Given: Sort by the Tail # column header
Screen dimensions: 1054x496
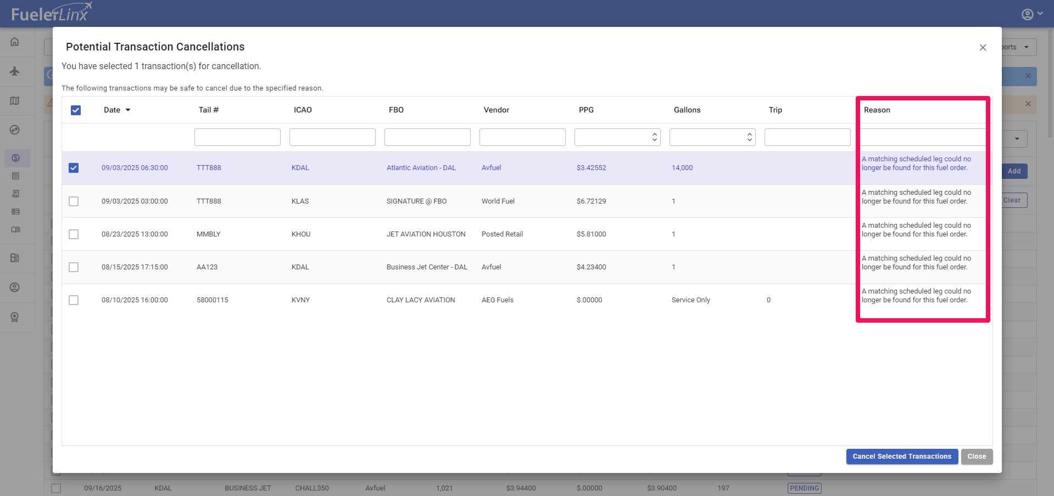Looking at the screenshot, I should tap(209, 110).
